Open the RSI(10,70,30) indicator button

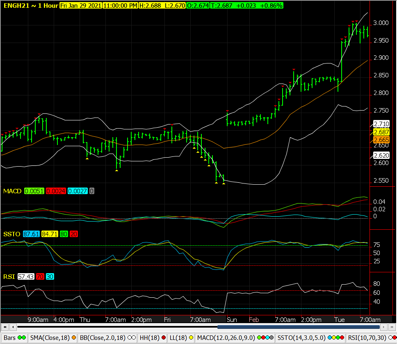[372, 338]
